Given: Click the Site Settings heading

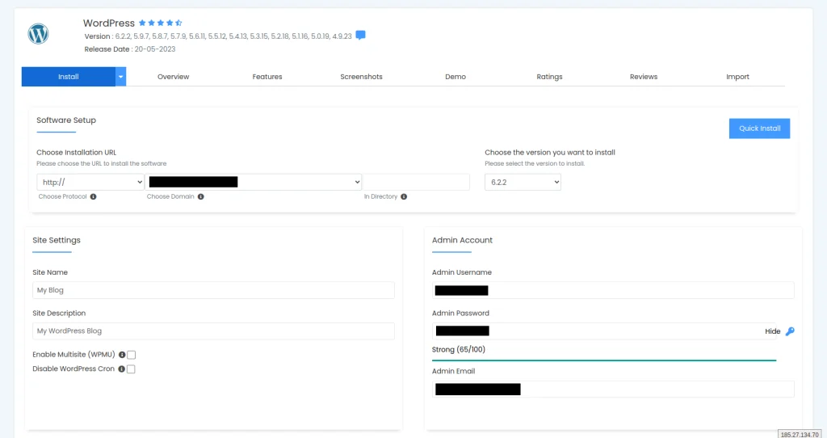Looking at the screenshot, I should 57,240.
